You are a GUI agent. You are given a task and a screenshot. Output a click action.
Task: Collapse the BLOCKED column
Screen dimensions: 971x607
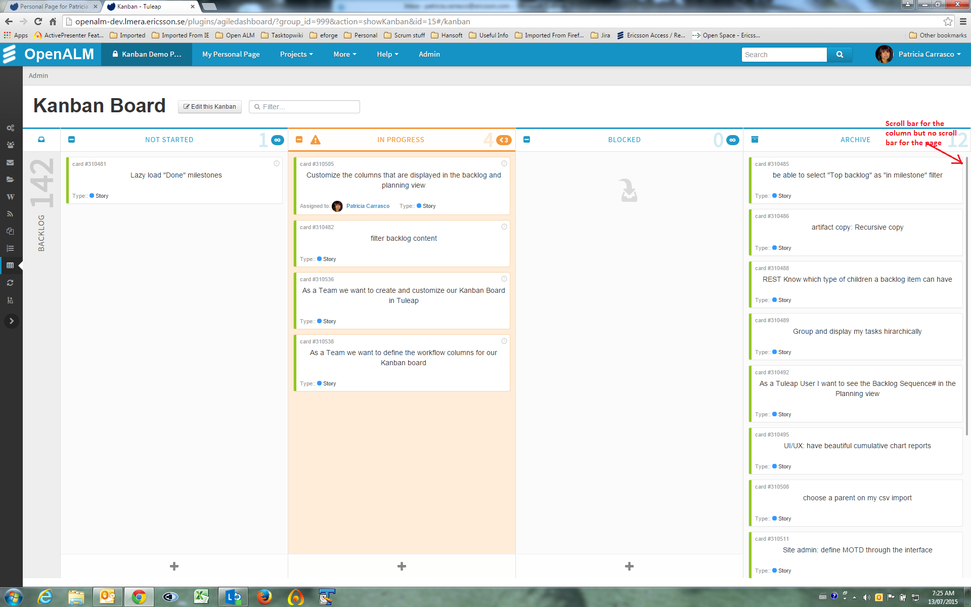click(526, 140)
